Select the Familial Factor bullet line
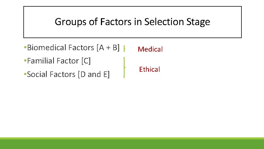This screenshot has height=149, width=264. (x=57, y=61)
